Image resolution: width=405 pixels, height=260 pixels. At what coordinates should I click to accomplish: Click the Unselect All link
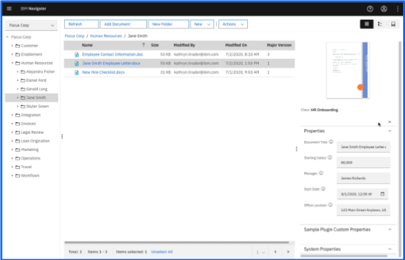(x=162, y=251)
